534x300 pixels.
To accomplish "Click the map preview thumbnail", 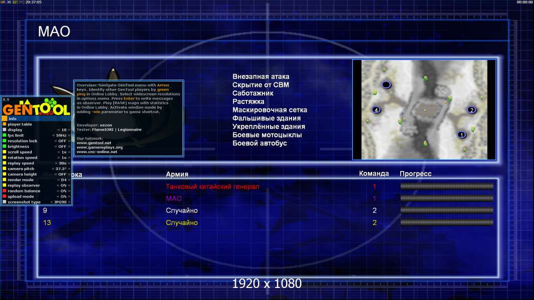I will tap(424, 109).
